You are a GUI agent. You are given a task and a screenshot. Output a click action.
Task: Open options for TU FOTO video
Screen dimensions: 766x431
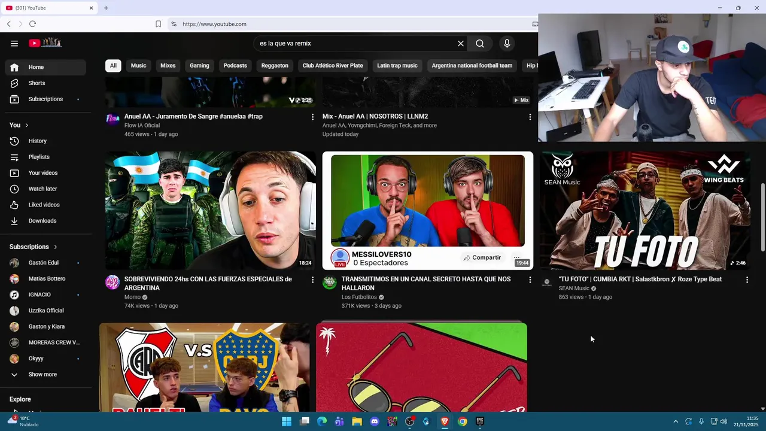[747, 280]
